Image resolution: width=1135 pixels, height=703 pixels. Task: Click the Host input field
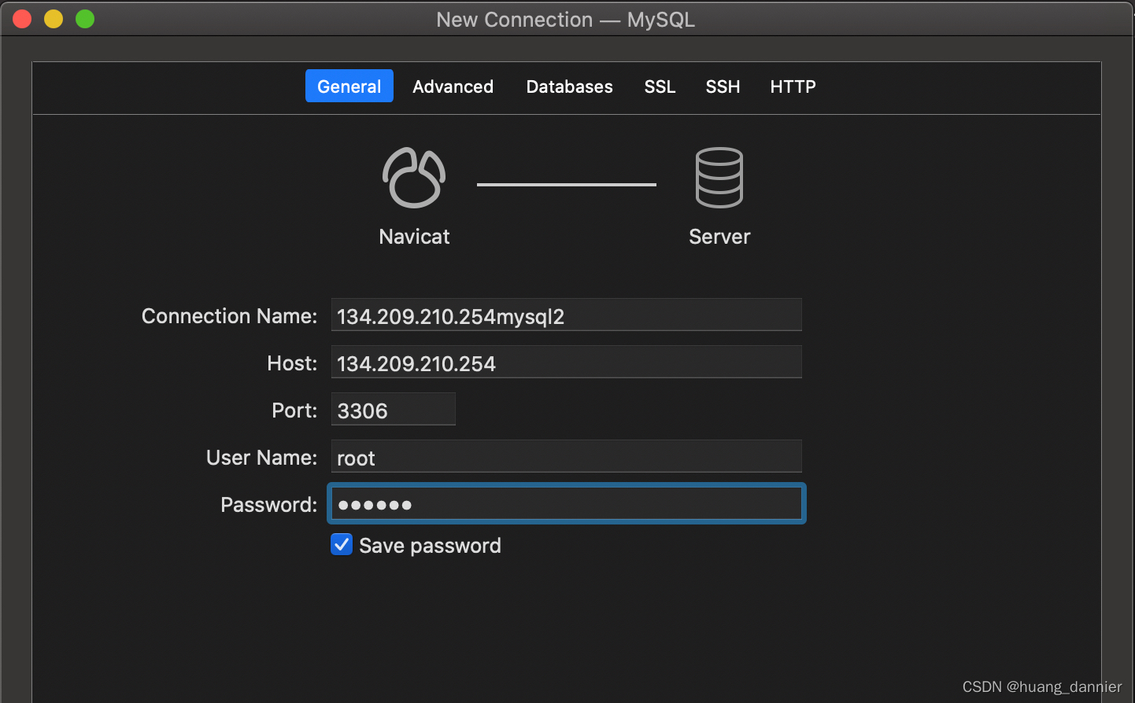pyautogui.click(x=567, y=362)
